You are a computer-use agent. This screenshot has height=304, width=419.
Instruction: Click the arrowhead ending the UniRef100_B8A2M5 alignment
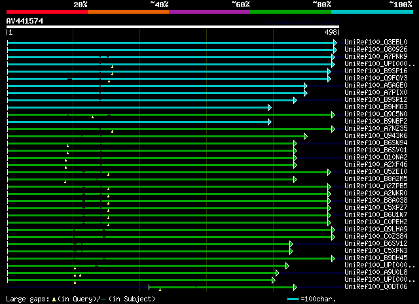point(295,180)
